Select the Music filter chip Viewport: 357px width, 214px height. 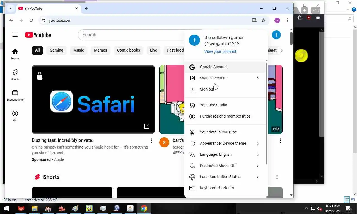click(x=79, y=50)
